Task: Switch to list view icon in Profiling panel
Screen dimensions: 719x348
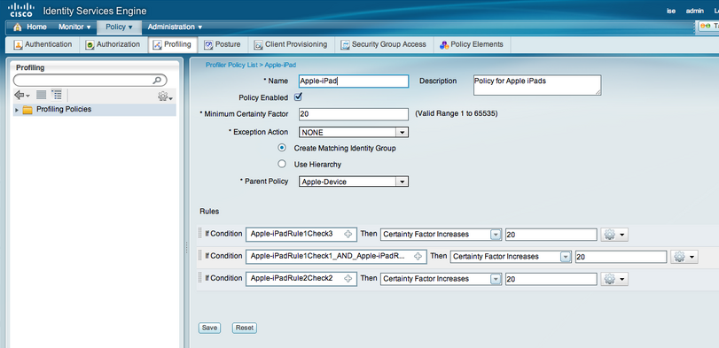Action: coord(42,95)
